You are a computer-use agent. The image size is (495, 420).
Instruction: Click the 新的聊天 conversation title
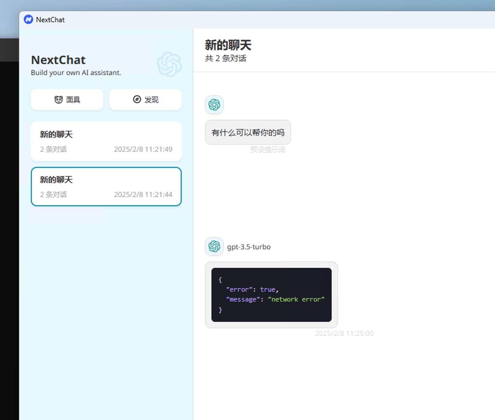(228, 45)
